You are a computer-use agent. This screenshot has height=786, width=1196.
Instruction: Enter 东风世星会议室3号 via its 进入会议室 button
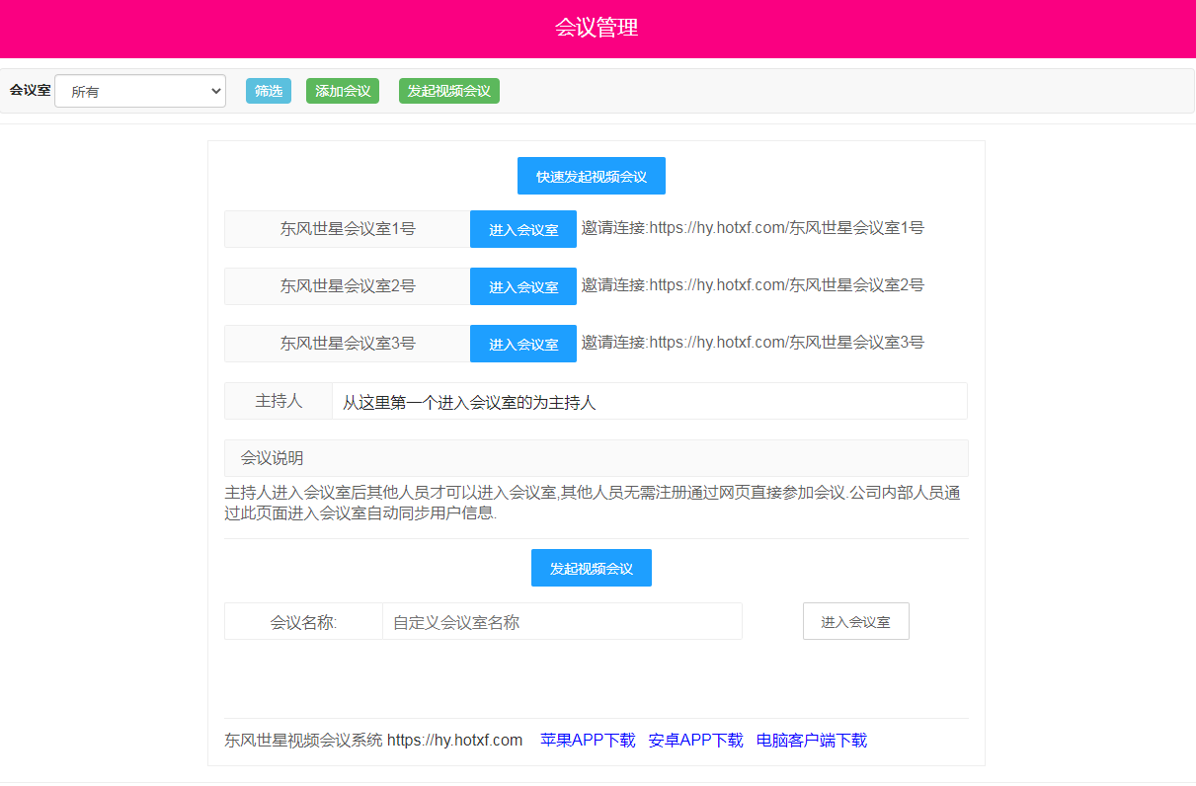[x=522, y=343]
